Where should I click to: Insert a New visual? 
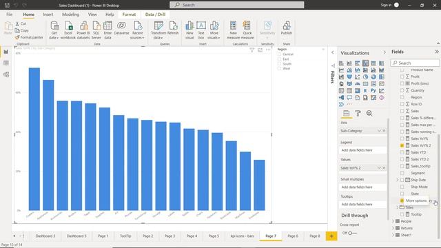point(189,30)
